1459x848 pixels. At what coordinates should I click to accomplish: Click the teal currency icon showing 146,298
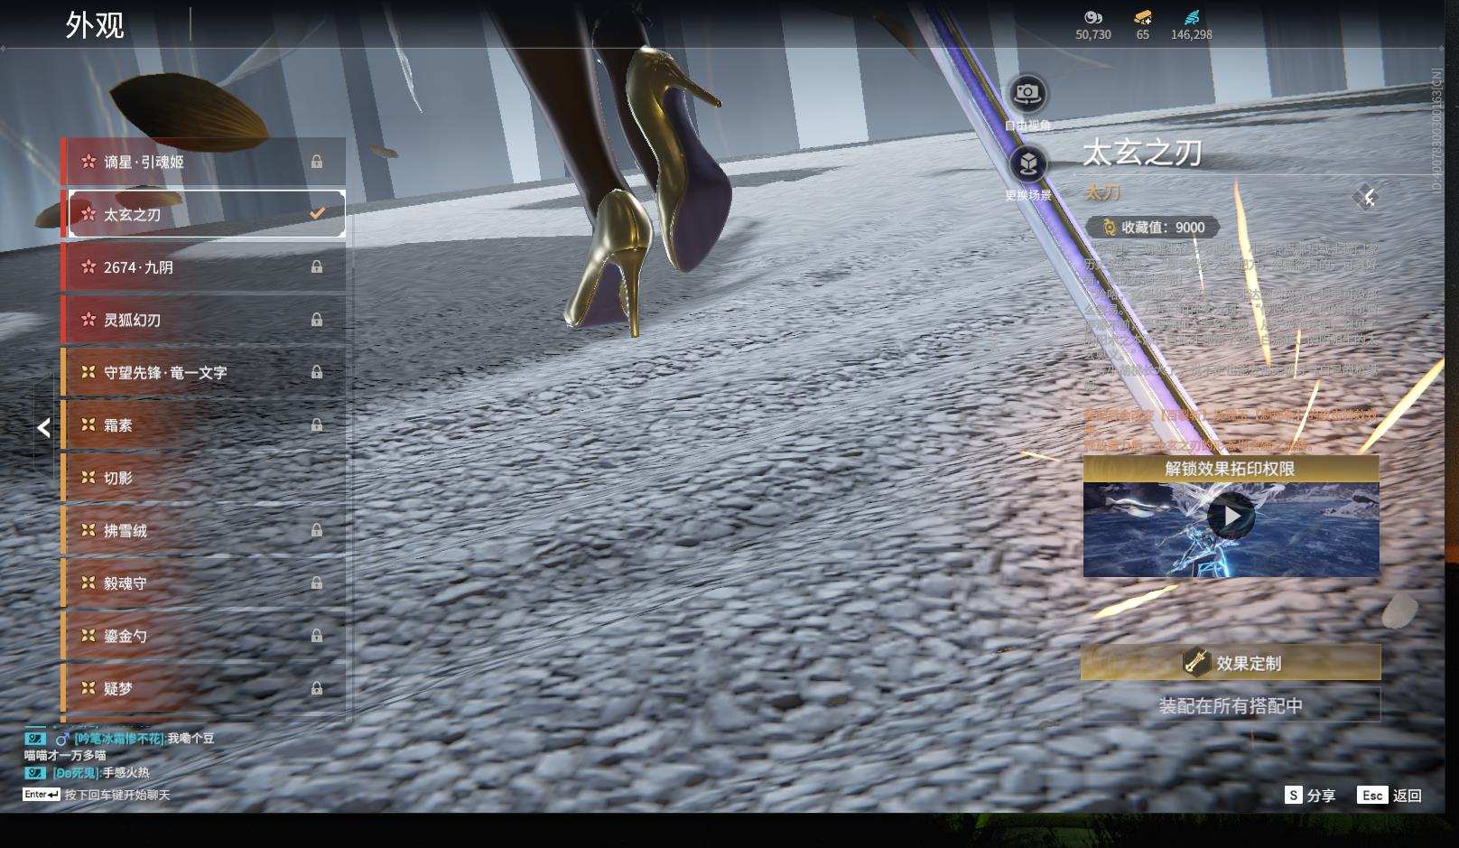pos(1191,17)
